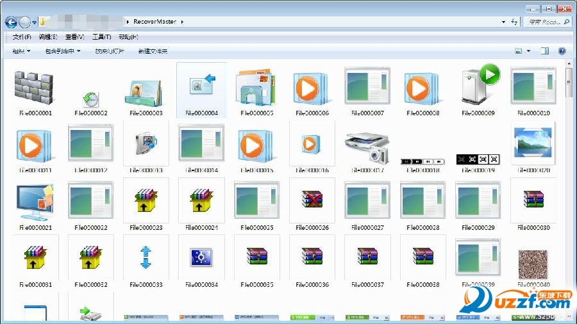This screenshot has width=577, height=324.
Task: Select the blue display brightness icon File0000034
Action: tap(201, 257)
